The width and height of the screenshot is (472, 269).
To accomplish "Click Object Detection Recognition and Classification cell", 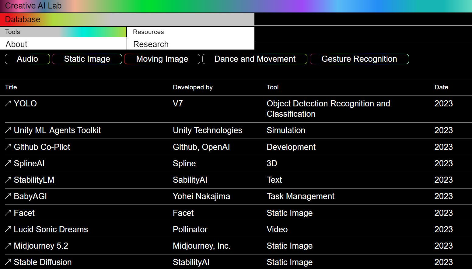I will tap(328, 109).
